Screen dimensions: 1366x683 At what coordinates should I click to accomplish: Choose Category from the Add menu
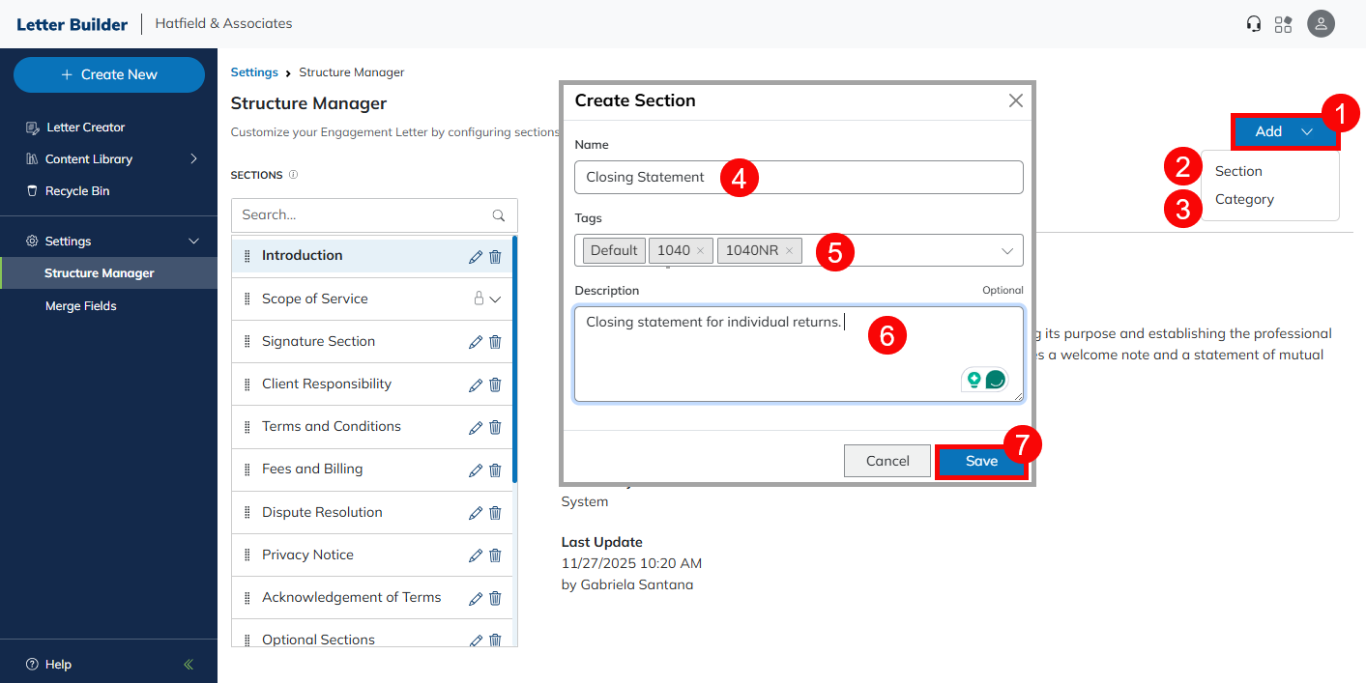click(x=1244, y=200)
